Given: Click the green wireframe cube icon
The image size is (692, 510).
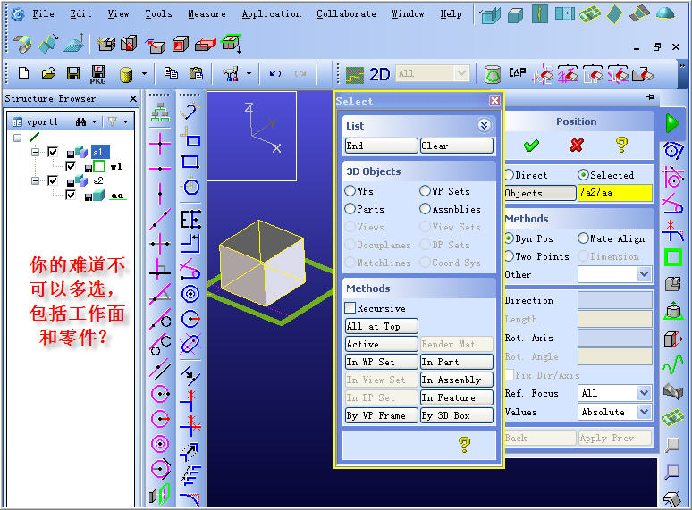Looking at the screenshot, I should tap(490, 15).
